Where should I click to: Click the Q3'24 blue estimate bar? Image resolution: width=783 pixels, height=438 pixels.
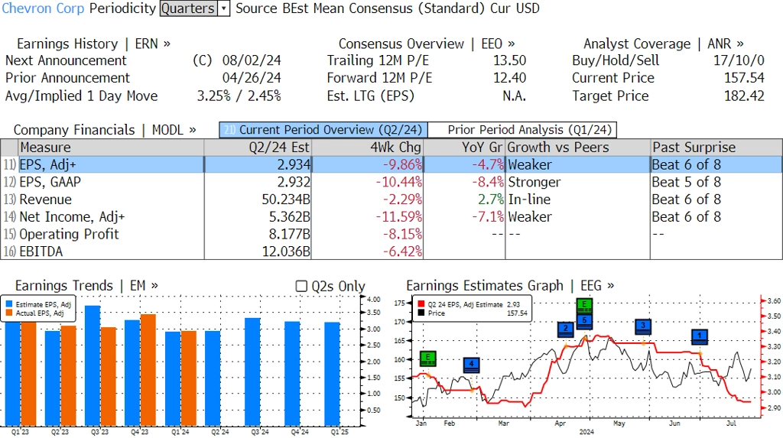click(252, 371)
